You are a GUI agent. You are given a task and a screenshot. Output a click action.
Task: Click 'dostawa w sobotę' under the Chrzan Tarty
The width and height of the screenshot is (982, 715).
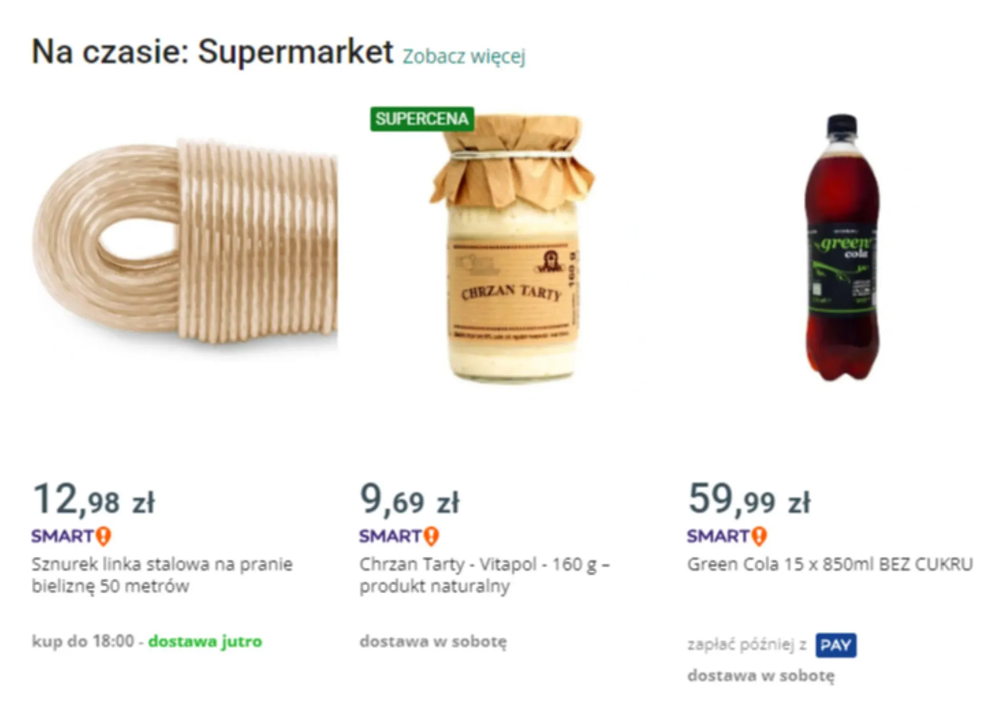click(x=433, y=641)
